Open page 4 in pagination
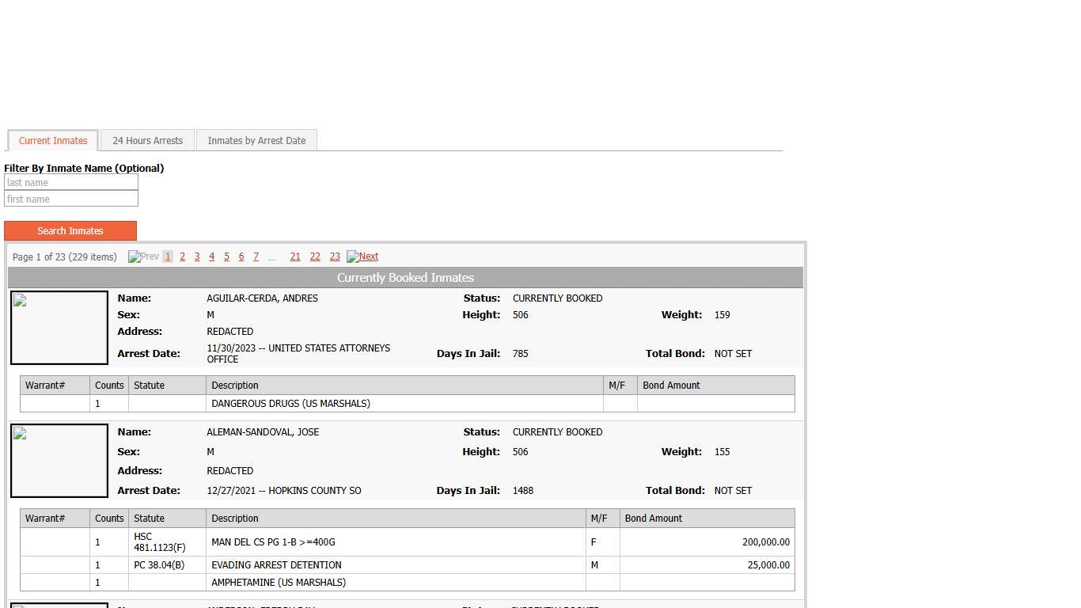 click(x=211, y=256)
